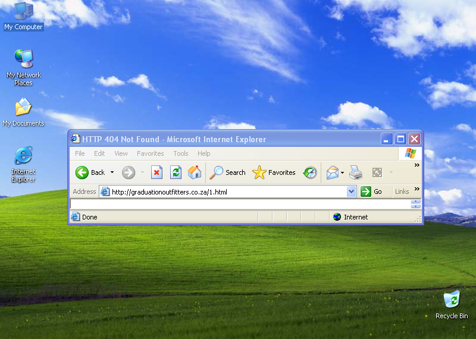Open the File menu
The height and width of the screenshot is (339, 476).
80,153
